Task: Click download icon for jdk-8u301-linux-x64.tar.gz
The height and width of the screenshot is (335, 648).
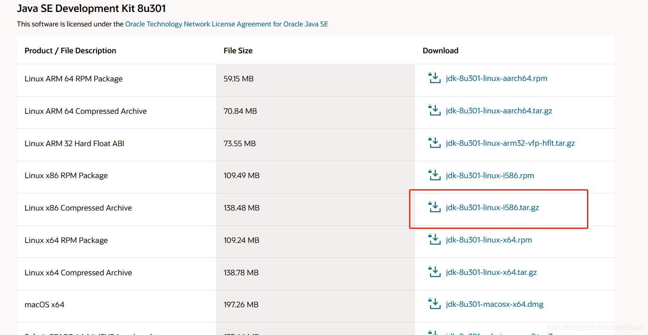Action: pyautogui.click(x=434, y=272)
